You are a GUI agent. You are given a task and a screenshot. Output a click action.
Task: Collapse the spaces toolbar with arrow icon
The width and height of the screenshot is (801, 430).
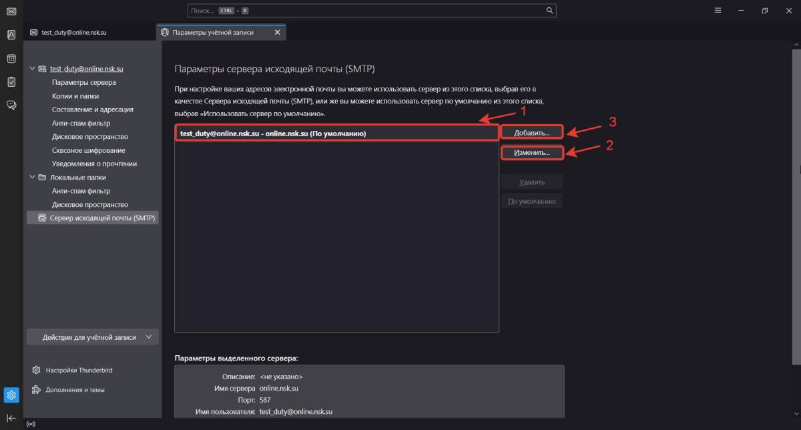click(x=11, y=418)
